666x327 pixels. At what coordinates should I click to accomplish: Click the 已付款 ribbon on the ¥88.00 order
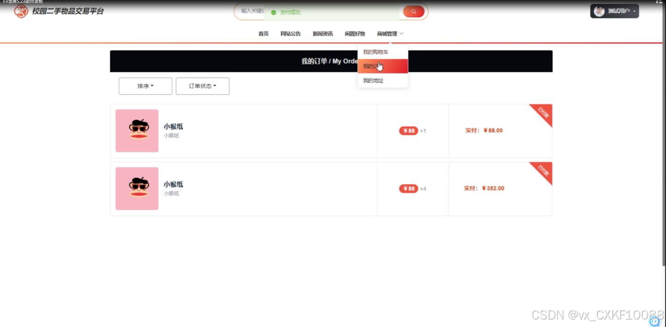point(543,114)
